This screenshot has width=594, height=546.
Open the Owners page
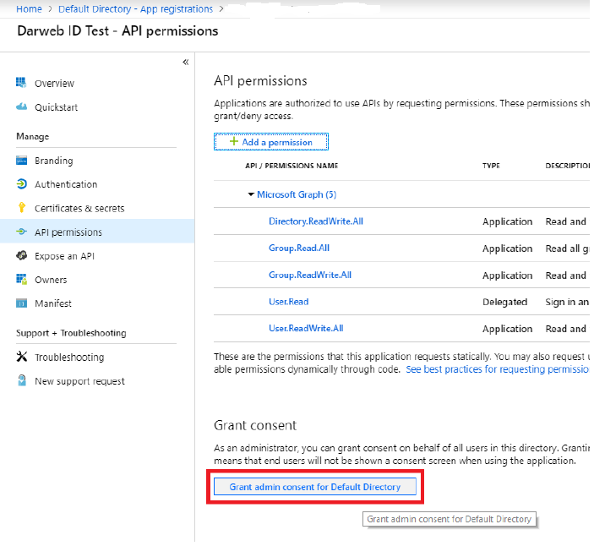pyautogui.click(x=51, y=280)
